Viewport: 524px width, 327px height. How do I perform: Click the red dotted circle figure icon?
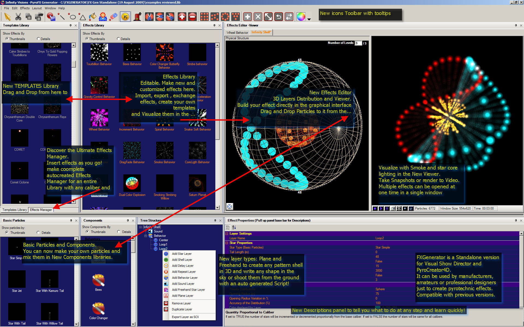tap(103, 17)
